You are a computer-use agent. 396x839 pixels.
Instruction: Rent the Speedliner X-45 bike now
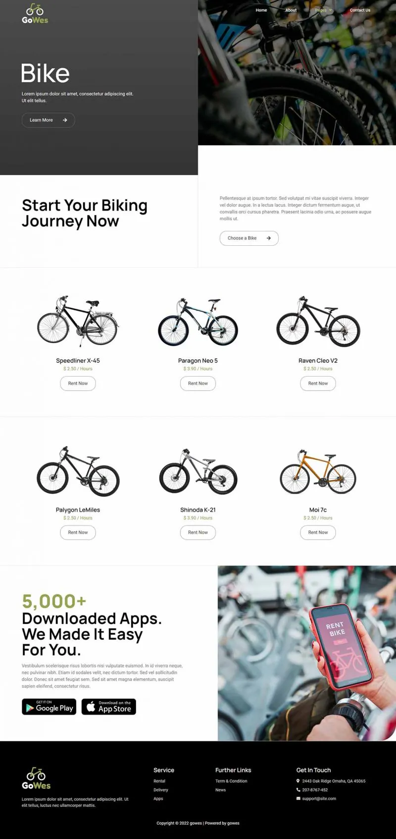point(78,383)
